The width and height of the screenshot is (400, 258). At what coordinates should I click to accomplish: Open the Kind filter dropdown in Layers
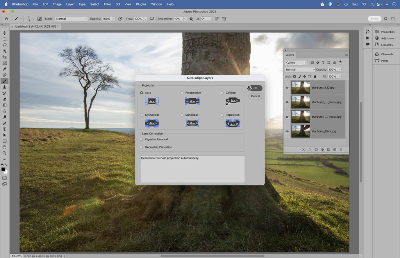coord(296,63)
